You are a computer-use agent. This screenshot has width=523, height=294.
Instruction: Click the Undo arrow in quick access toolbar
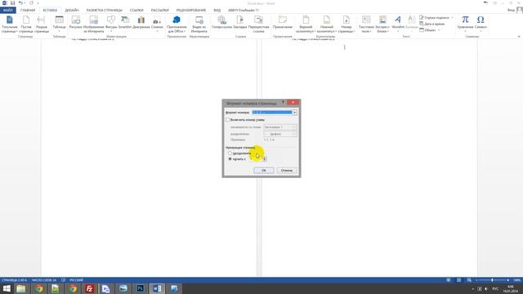pos(20,3)
